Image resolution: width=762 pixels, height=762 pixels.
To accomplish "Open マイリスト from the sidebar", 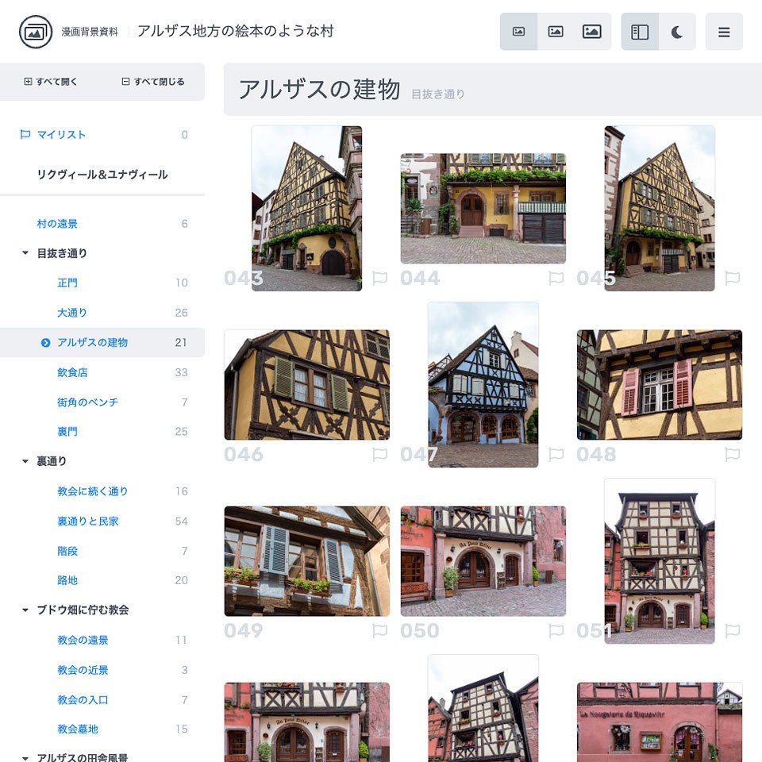I will click(63, 135).
